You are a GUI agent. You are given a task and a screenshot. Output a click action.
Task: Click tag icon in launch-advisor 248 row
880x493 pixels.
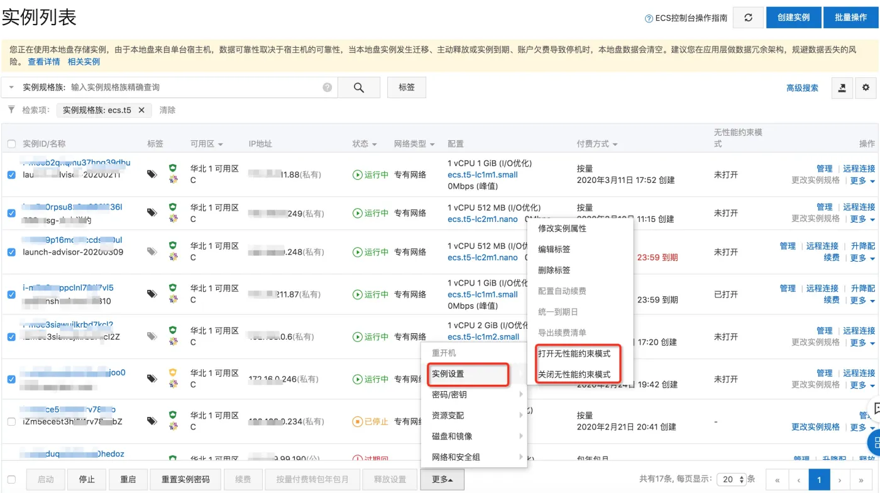pos(151,252)
